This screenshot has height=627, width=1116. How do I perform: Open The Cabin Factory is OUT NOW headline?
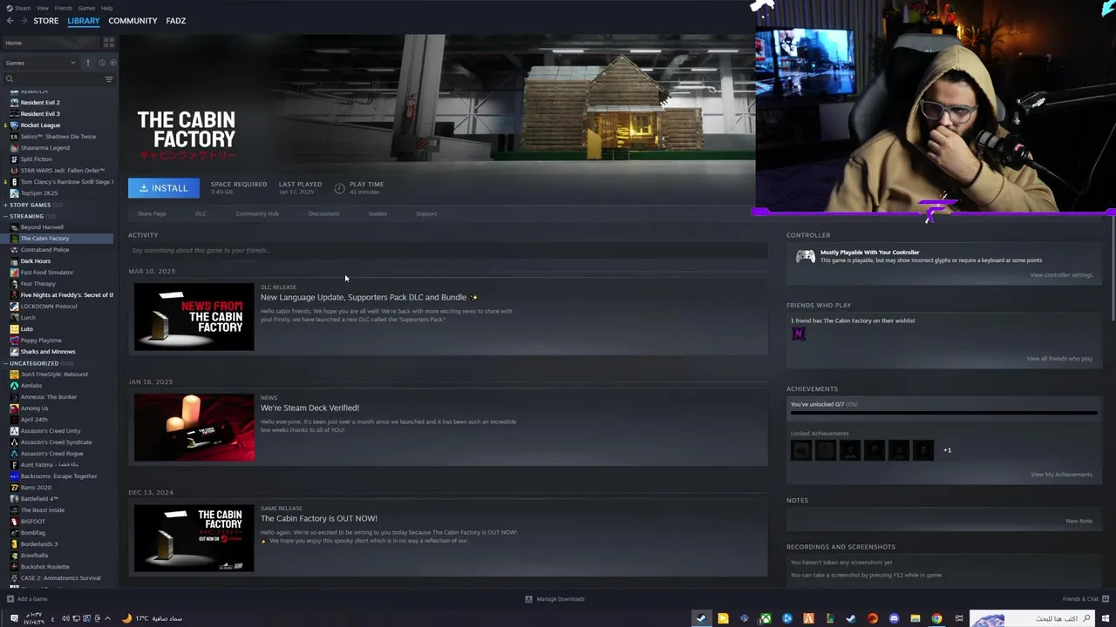(x=318, y=518)
